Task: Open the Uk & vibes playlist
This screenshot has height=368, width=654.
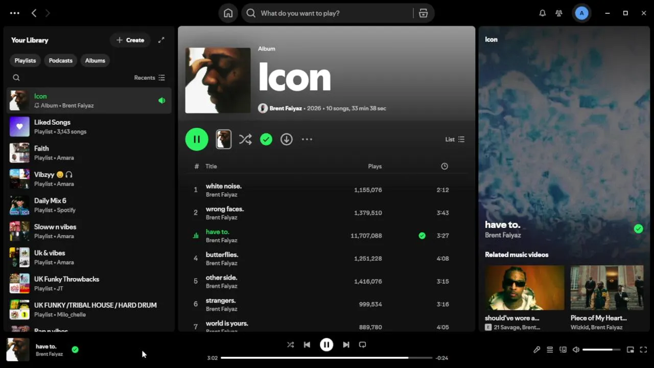Action: 89,257
